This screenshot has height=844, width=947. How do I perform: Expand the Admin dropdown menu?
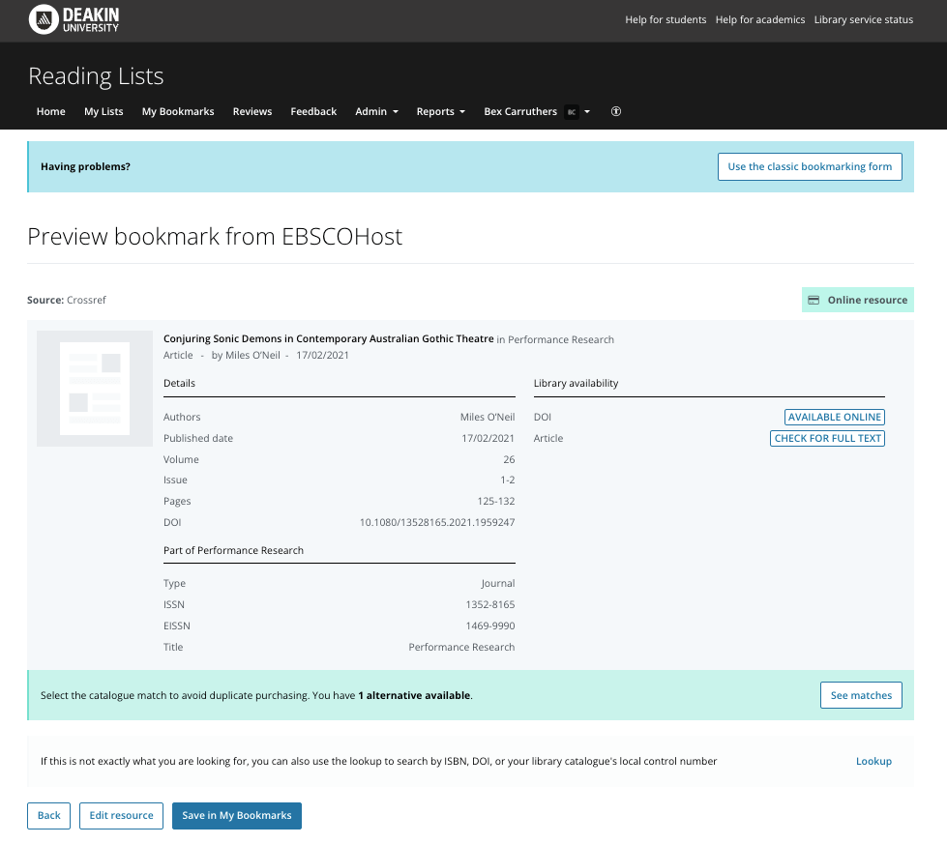pos(376,112)
